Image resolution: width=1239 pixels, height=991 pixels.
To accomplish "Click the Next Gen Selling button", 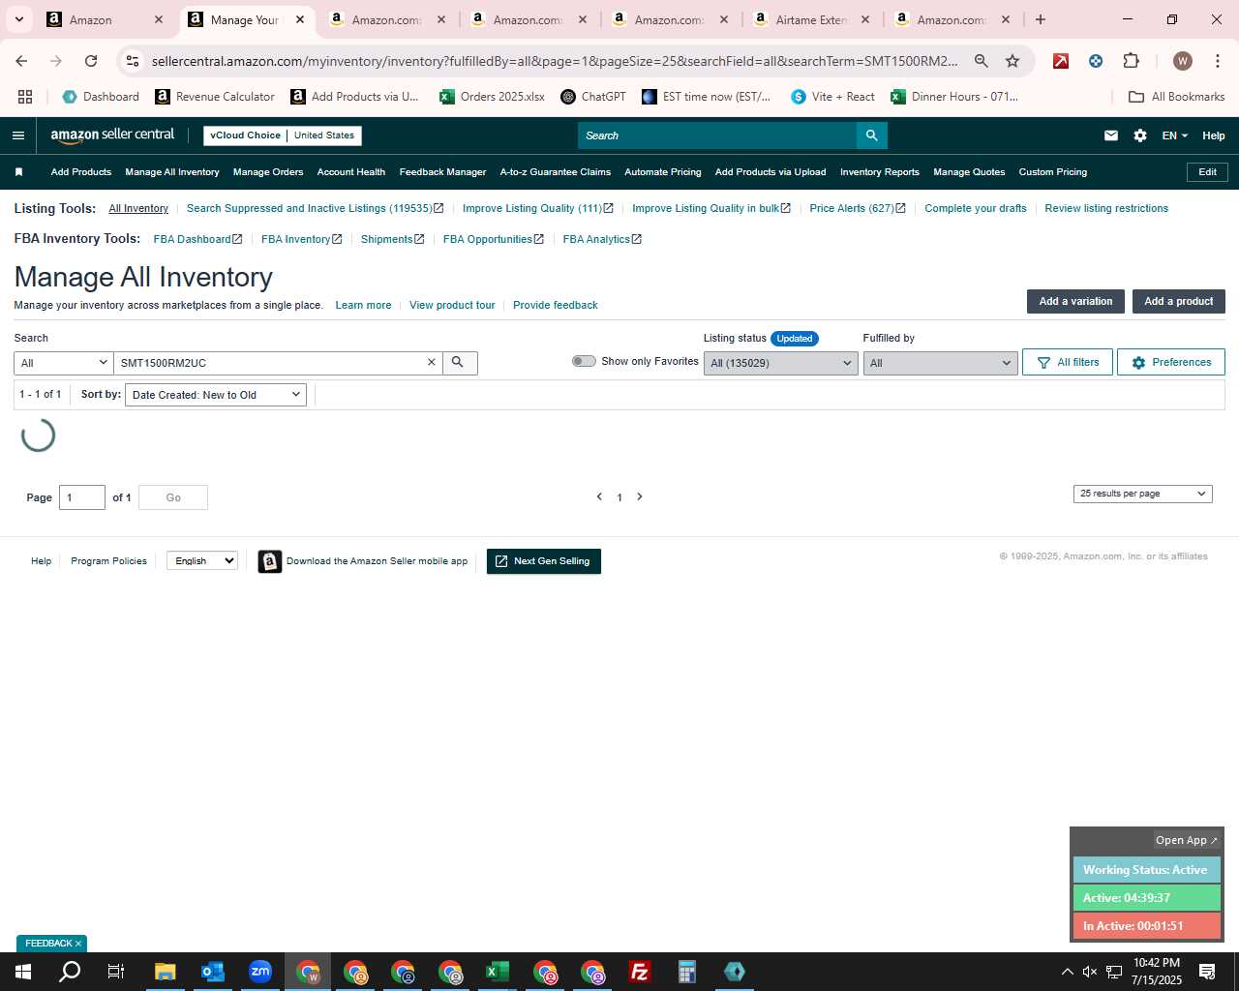I will click(544, 561).
